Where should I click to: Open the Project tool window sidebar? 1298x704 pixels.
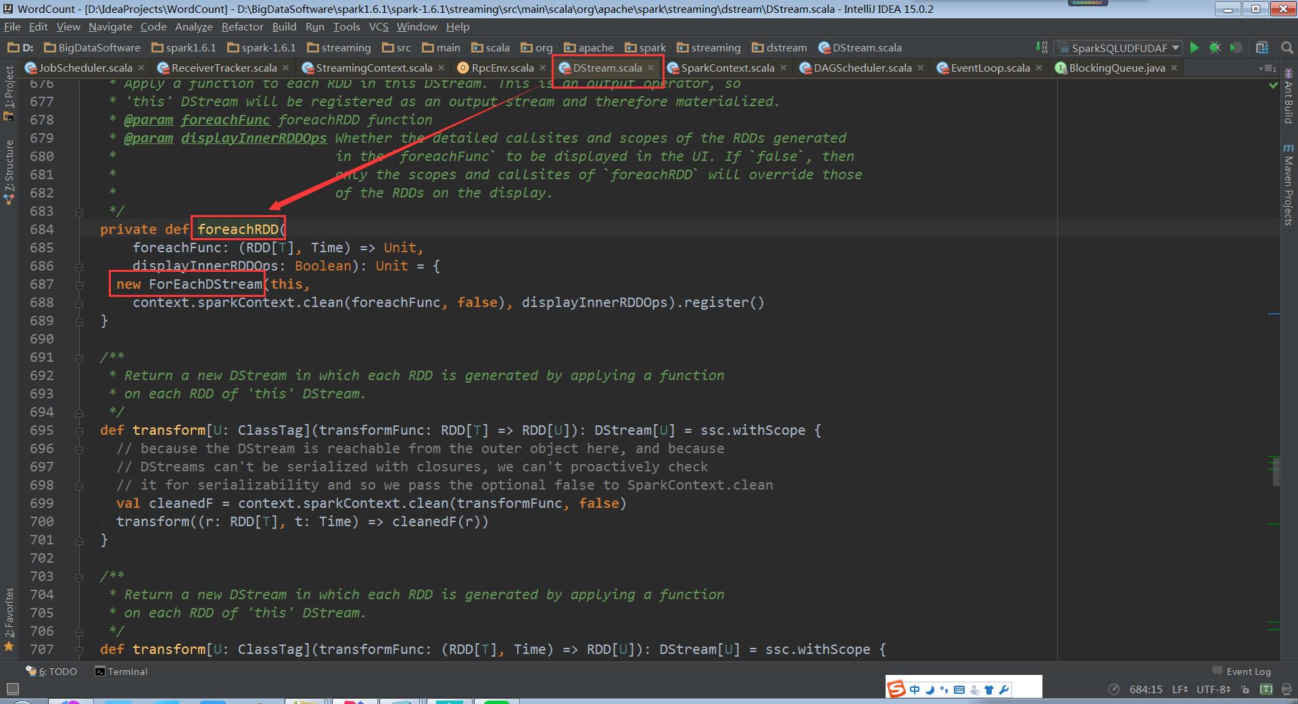pos(9,93)
